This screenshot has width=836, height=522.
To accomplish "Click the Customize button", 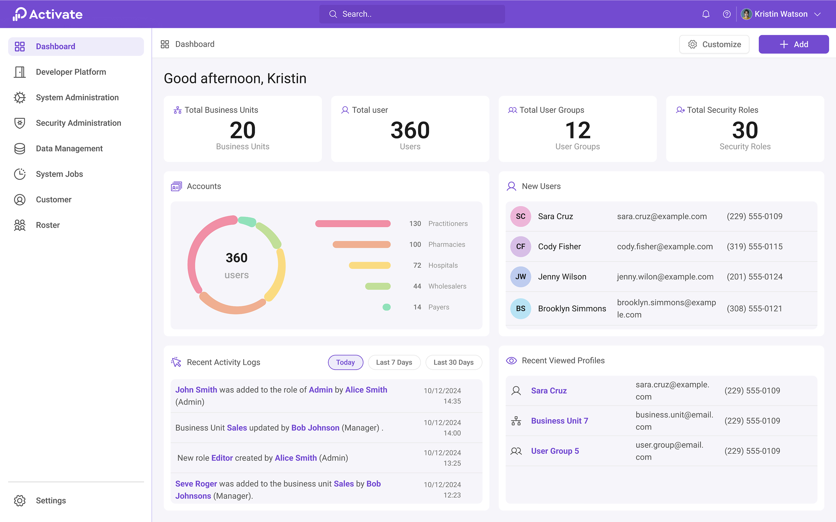I will pos(714,44).
